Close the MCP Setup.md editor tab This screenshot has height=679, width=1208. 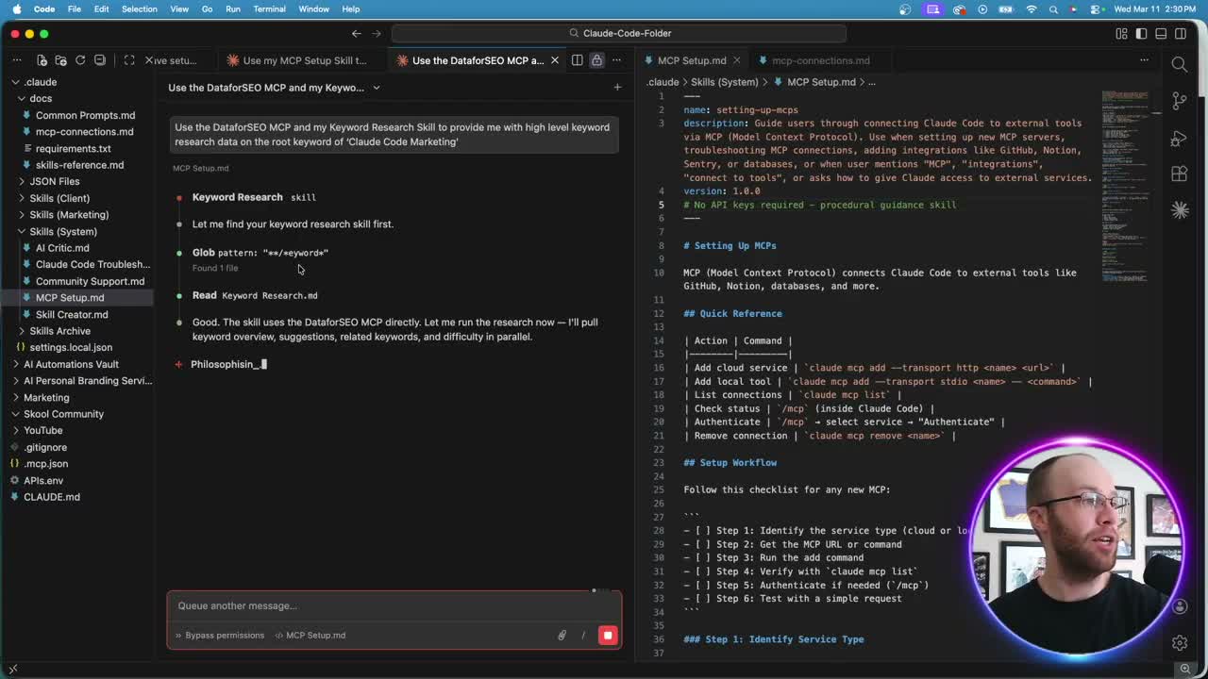tap(736, 60)
